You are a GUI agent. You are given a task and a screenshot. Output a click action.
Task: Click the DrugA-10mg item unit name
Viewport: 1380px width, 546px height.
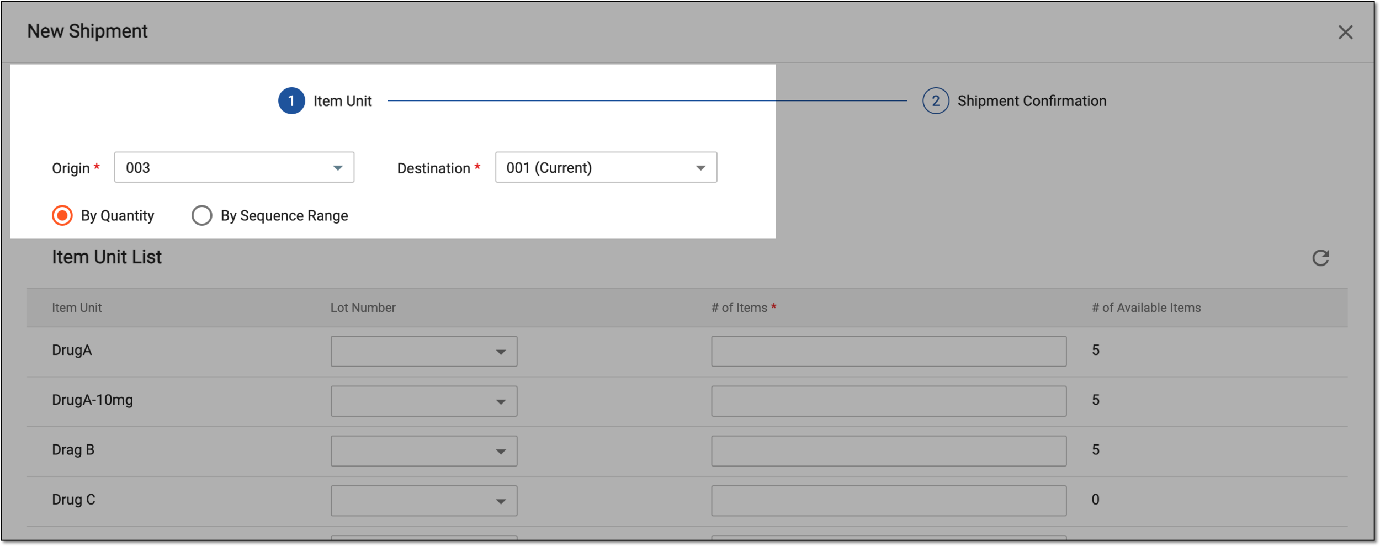(x=92, y=400)
